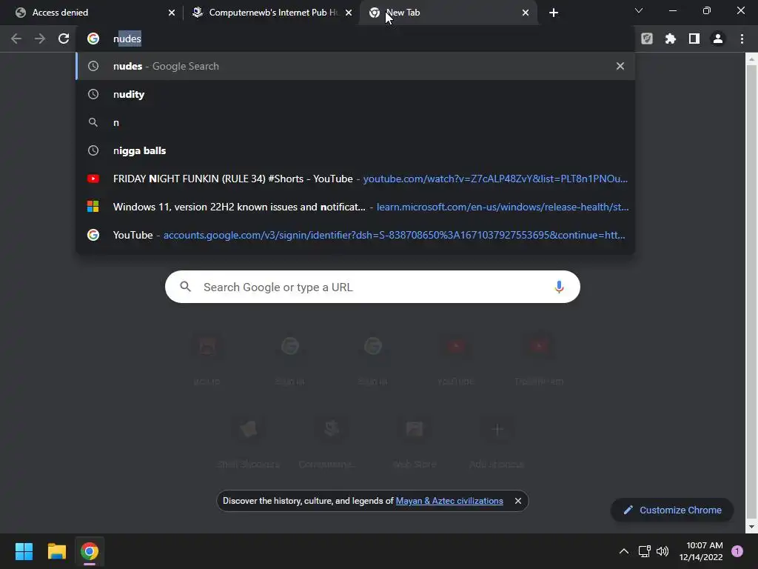Viewport: 758px width, 569px height.
Task: Open the tab search chevron
Action: (x=639, y=10)
